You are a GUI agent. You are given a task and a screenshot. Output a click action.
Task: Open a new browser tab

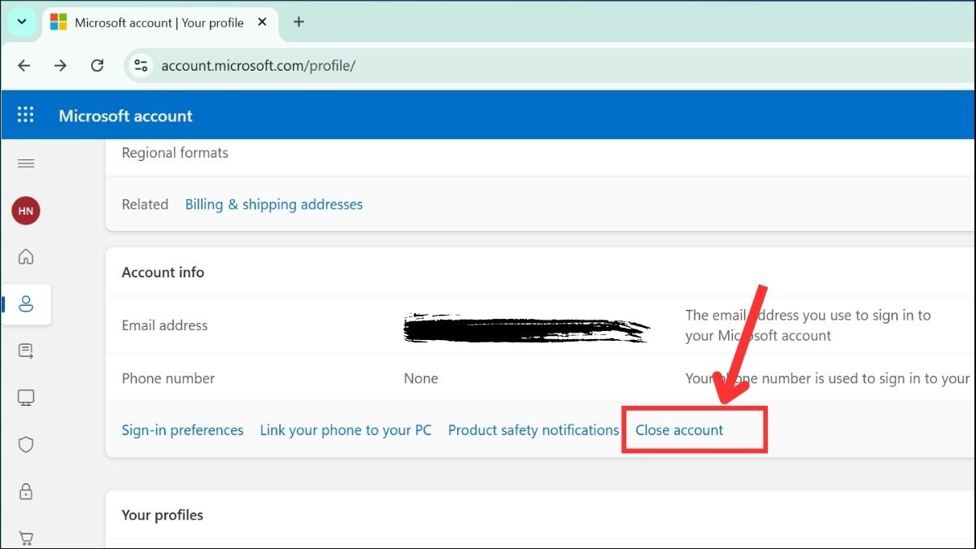(298, 23)
